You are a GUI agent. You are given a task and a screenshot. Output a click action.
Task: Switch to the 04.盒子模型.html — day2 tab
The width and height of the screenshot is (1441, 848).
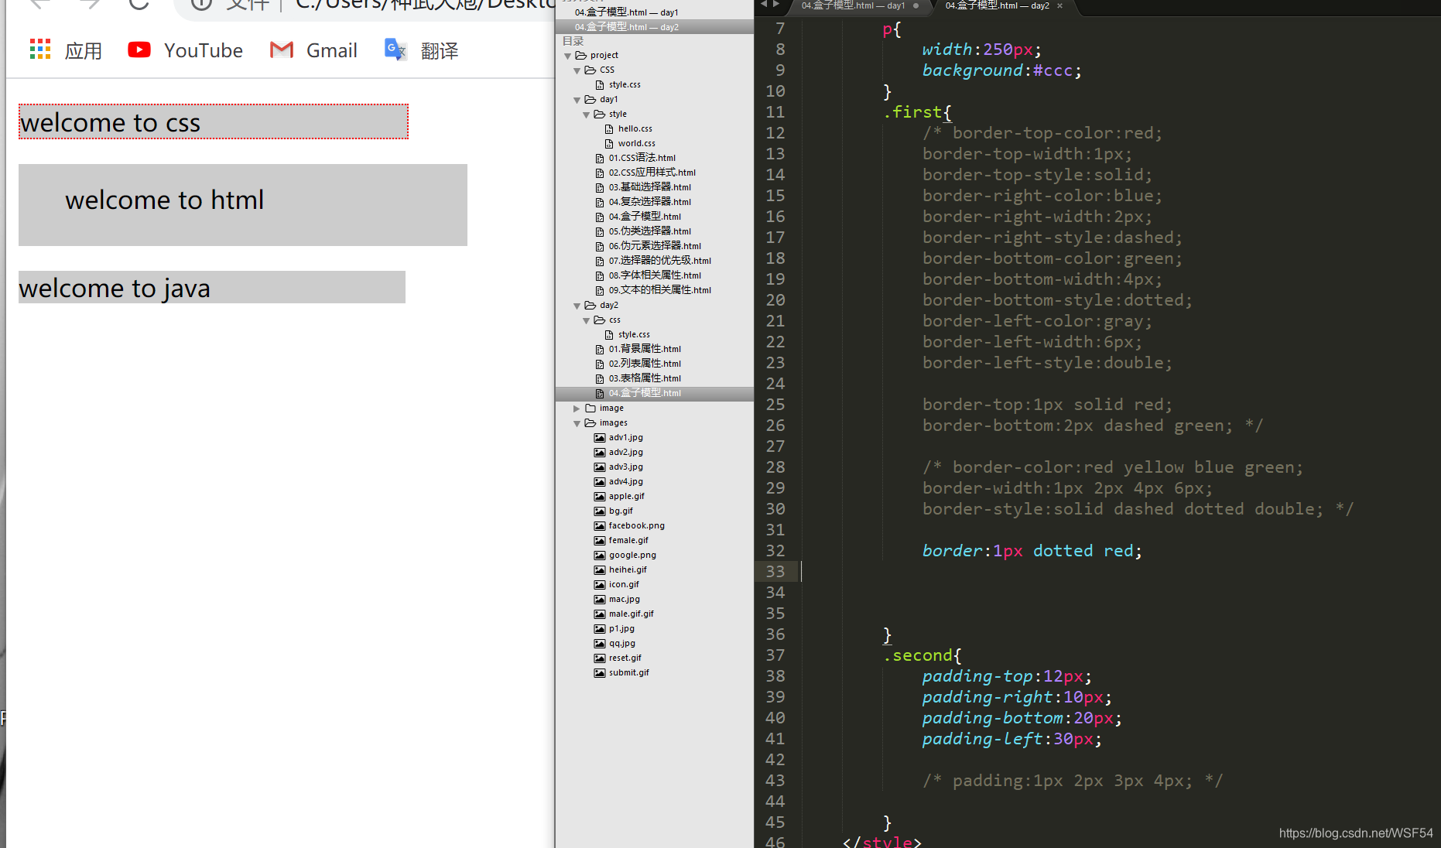[998, 5]
